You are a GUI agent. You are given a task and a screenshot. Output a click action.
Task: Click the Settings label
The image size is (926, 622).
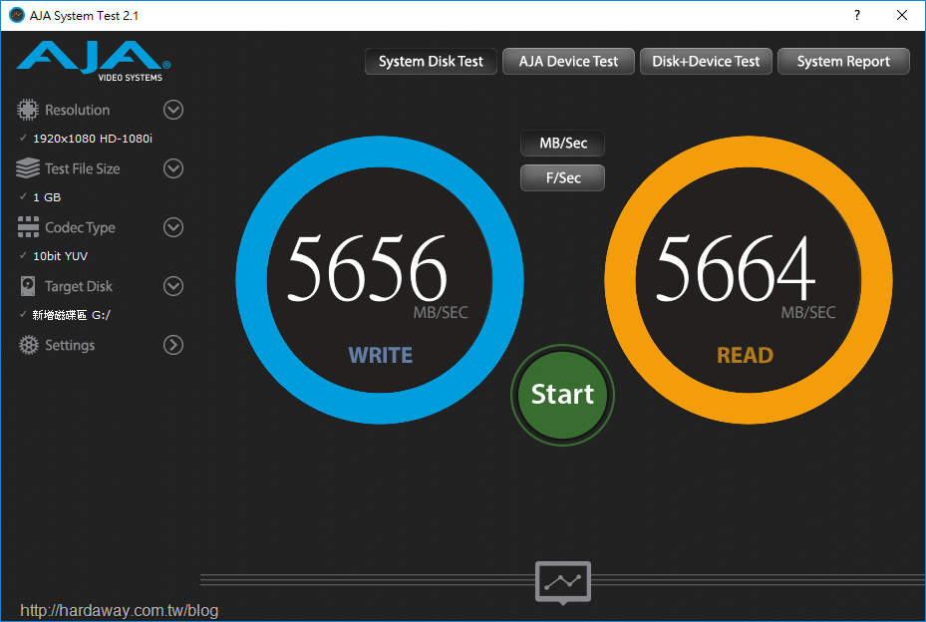pos(70,345)
